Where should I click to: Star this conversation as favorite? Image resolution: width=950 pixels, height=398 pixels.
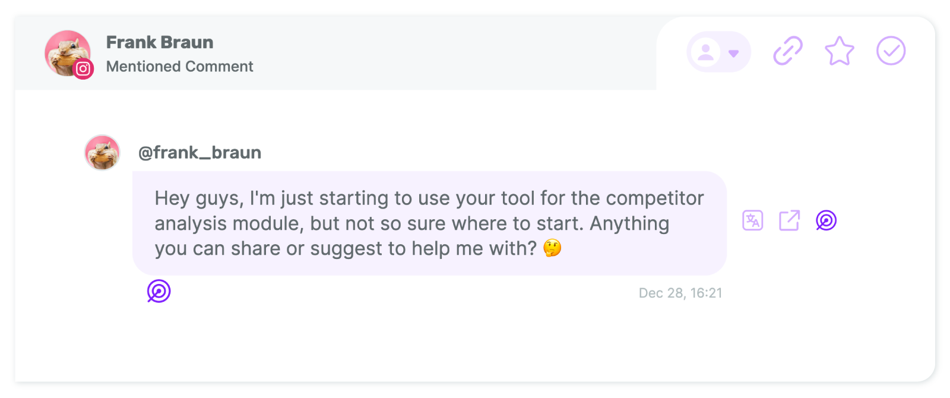(x=840, y=50)
